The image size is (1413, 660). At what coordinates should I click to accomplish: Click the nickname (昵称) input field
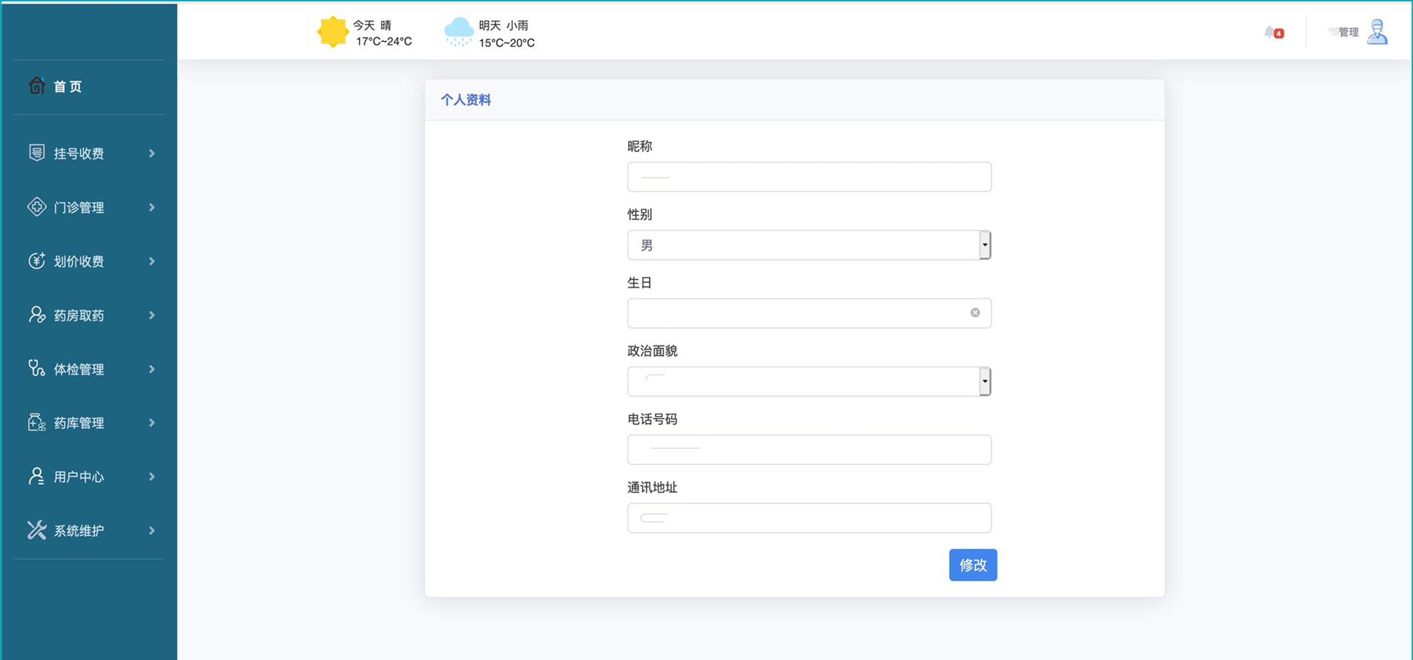pyautogui.click(x=809, y=177)
